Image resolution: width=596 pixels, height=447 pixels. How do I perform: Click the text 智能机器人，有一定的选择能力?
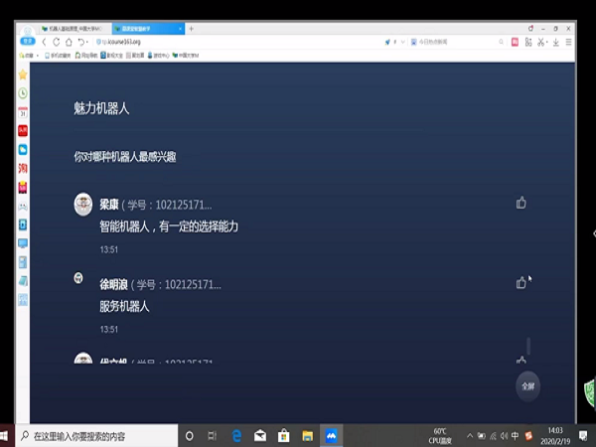click(169, 226)
